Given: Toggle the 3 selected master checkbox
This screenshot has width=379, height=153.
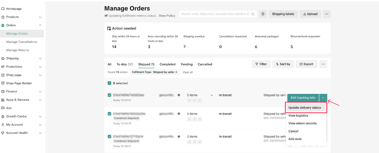Looking at the screenshot, I should (x=109, y=83).
